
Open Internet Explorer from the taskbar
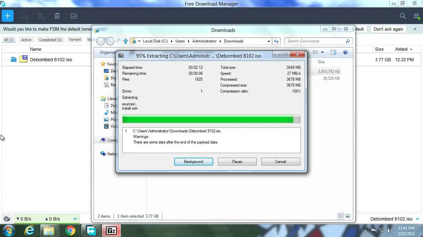pos(29,230)
